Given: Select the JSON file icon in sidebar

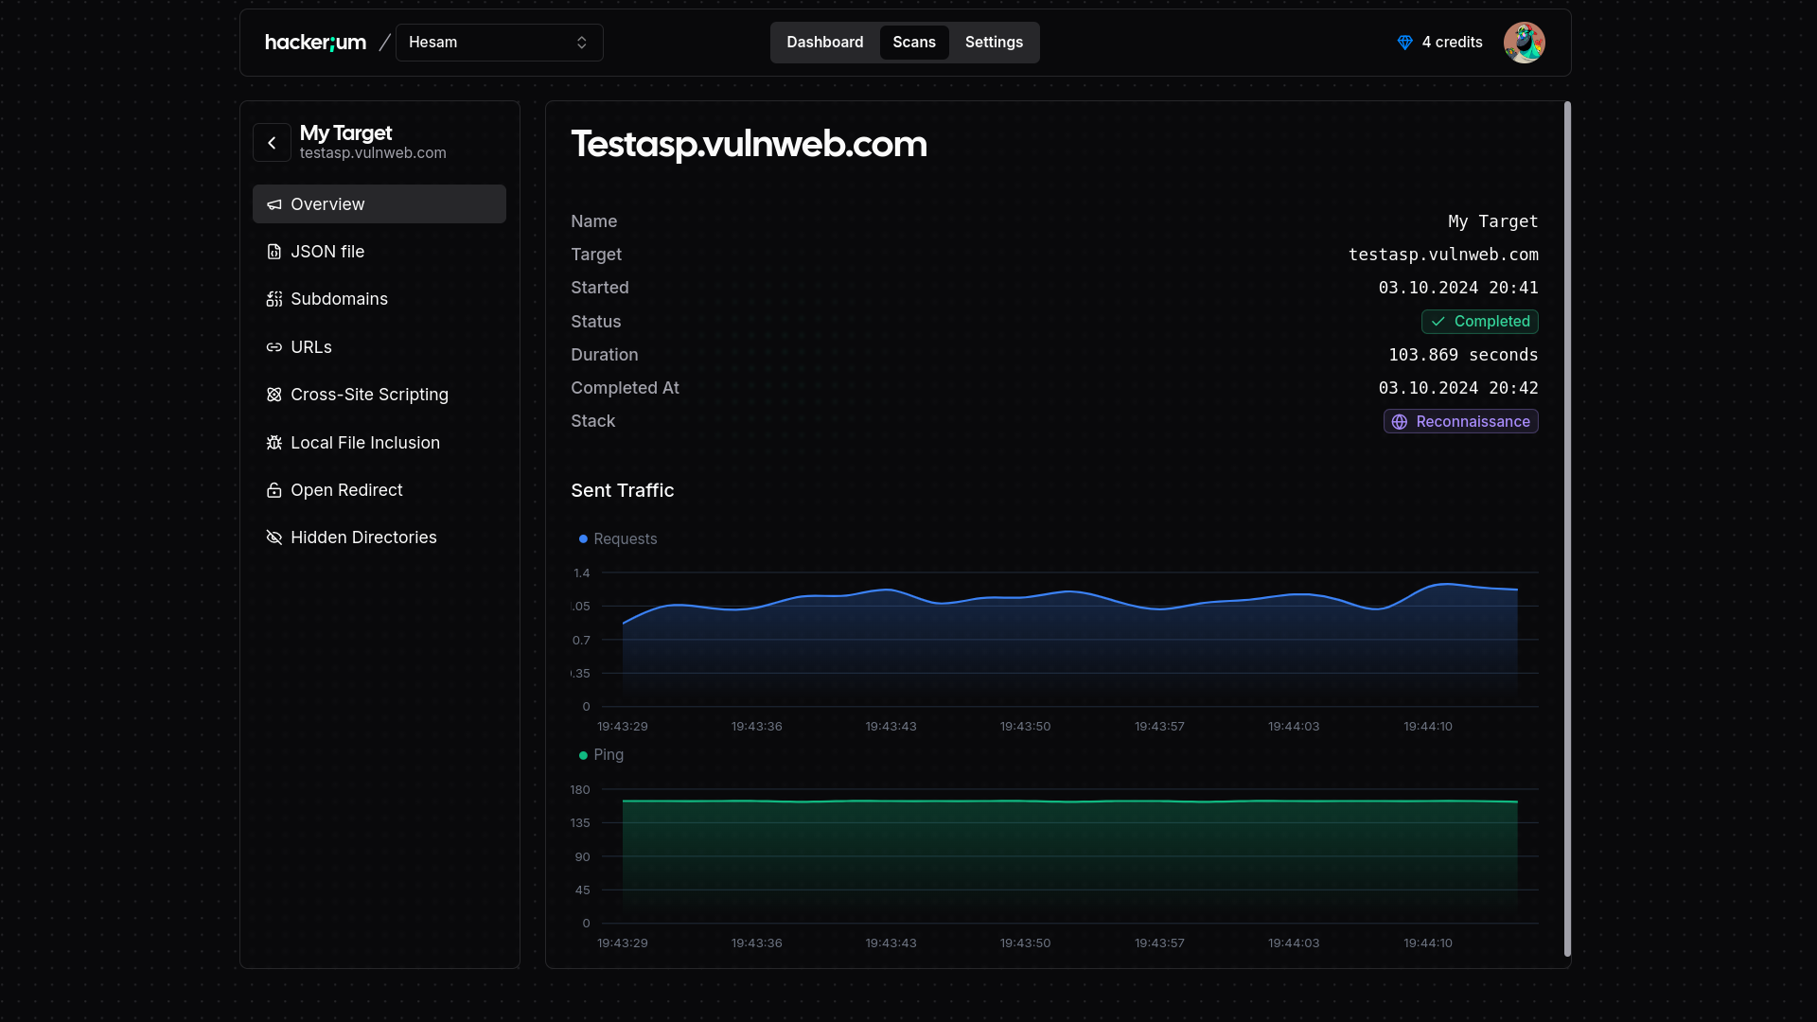Looking at the screenshot, I should [x=274, y=251].
